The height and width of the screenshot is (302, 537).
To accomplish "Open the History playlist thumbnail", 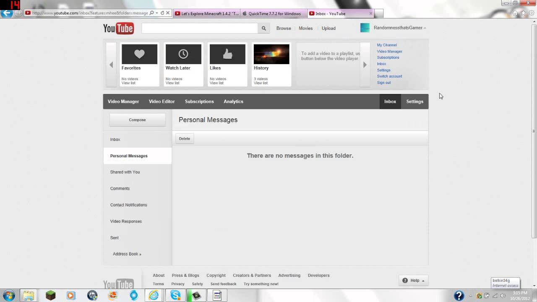I will 271,54.
